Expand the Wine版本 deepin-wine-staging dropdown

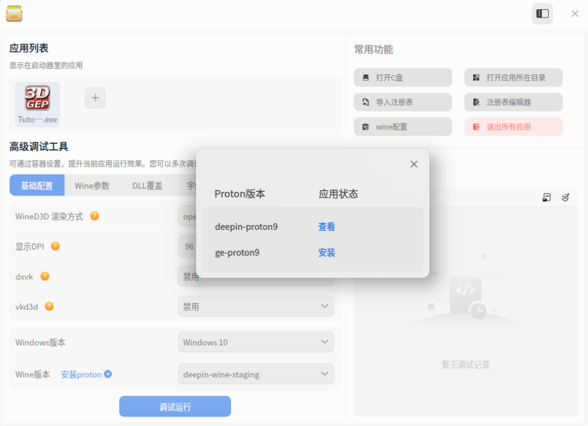click(256, 374)
